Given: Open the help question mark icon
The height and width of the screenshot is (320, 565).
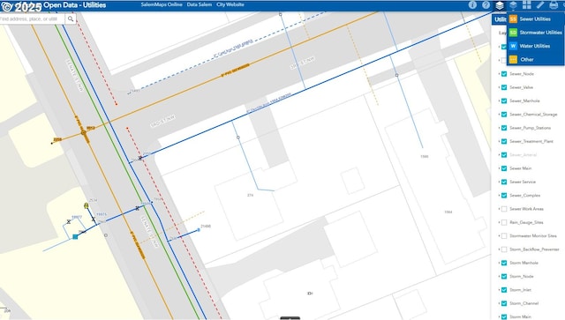Looking at the screenshot, I should click(486, 5).
